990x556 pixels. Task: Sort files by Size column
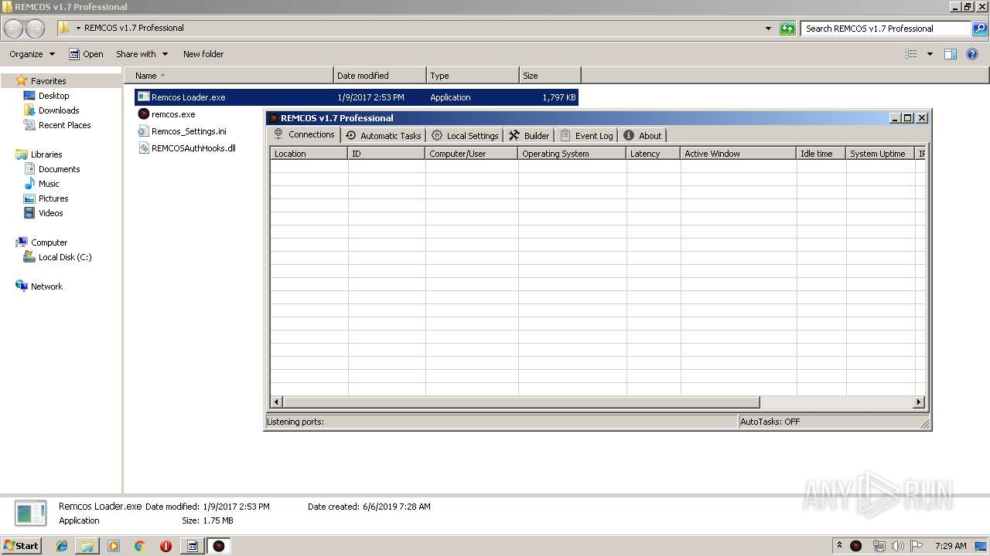[x=550, y=76]
